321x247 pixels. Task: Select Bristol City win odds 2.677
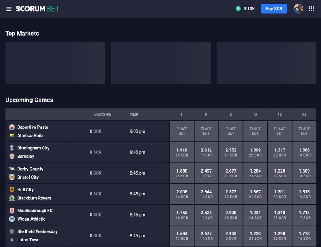[x=231, y=173]
